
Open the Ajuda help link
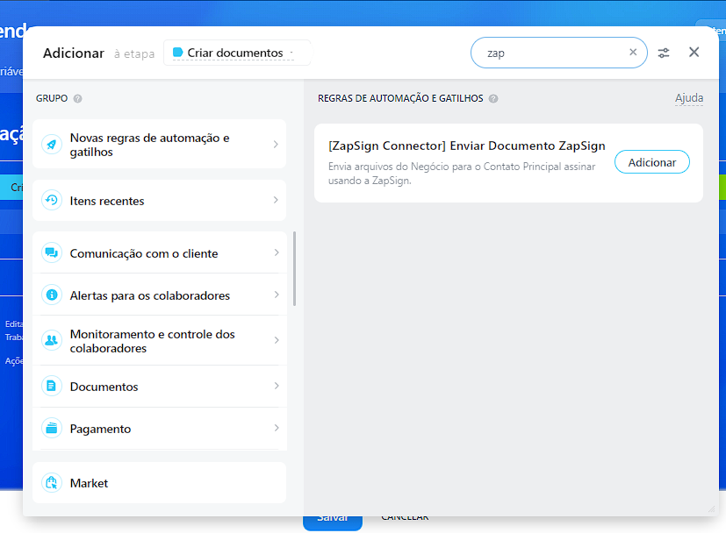688,98
